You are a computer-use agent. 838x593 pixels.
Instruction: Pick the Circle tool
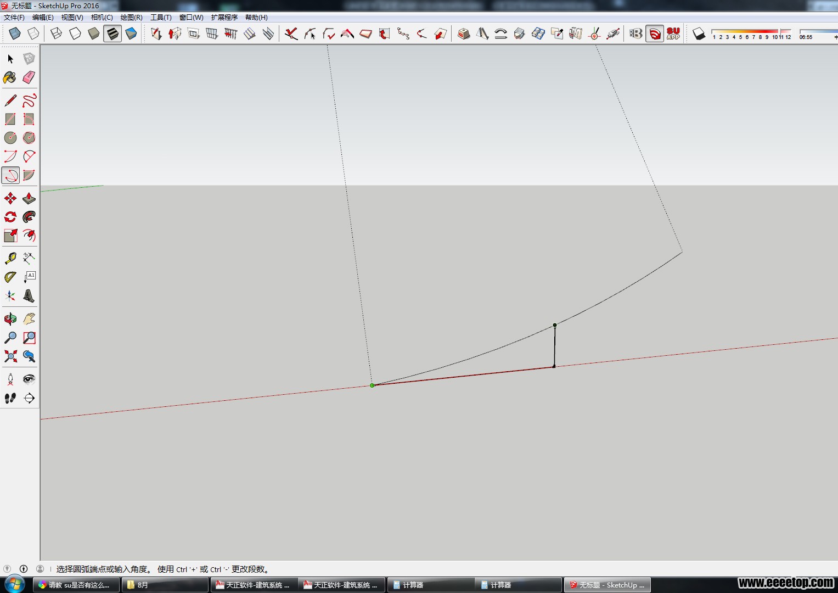[x=10, y=138]
